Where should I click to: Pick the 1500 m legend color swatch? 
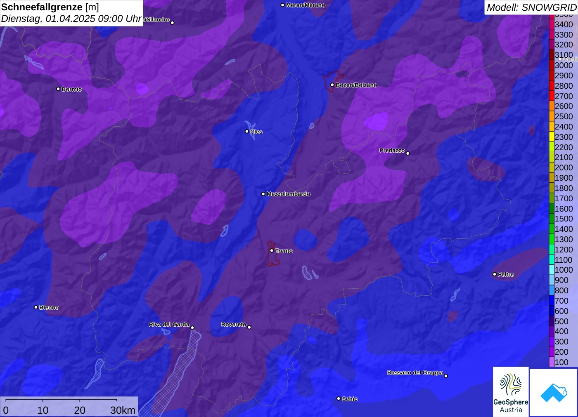coord(552,219)
